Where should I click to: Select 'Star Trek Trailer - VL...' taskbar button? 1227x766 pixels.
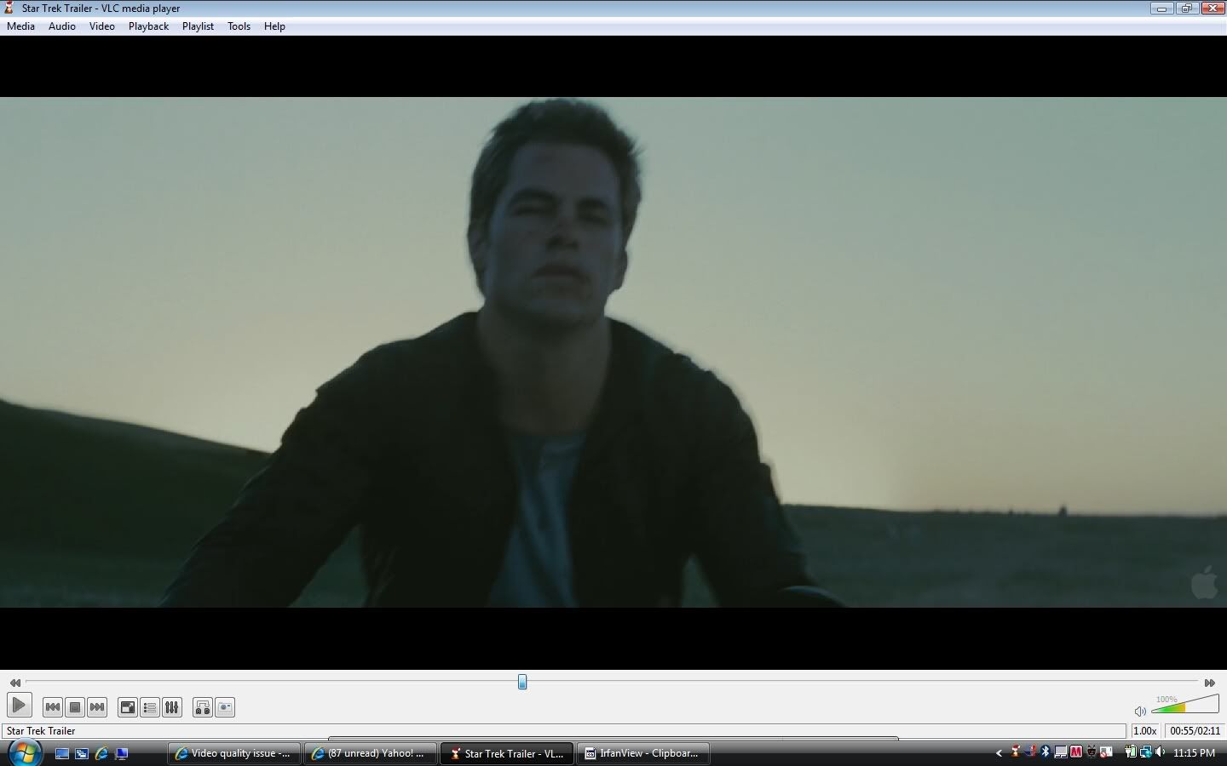tap(508, 753)
